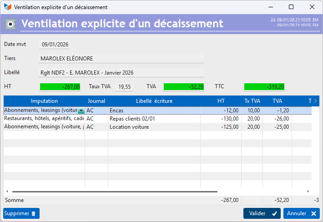Click the Tiers field MAROLEX ELÉONORE
323x222 pixels.
click(121, 59)
